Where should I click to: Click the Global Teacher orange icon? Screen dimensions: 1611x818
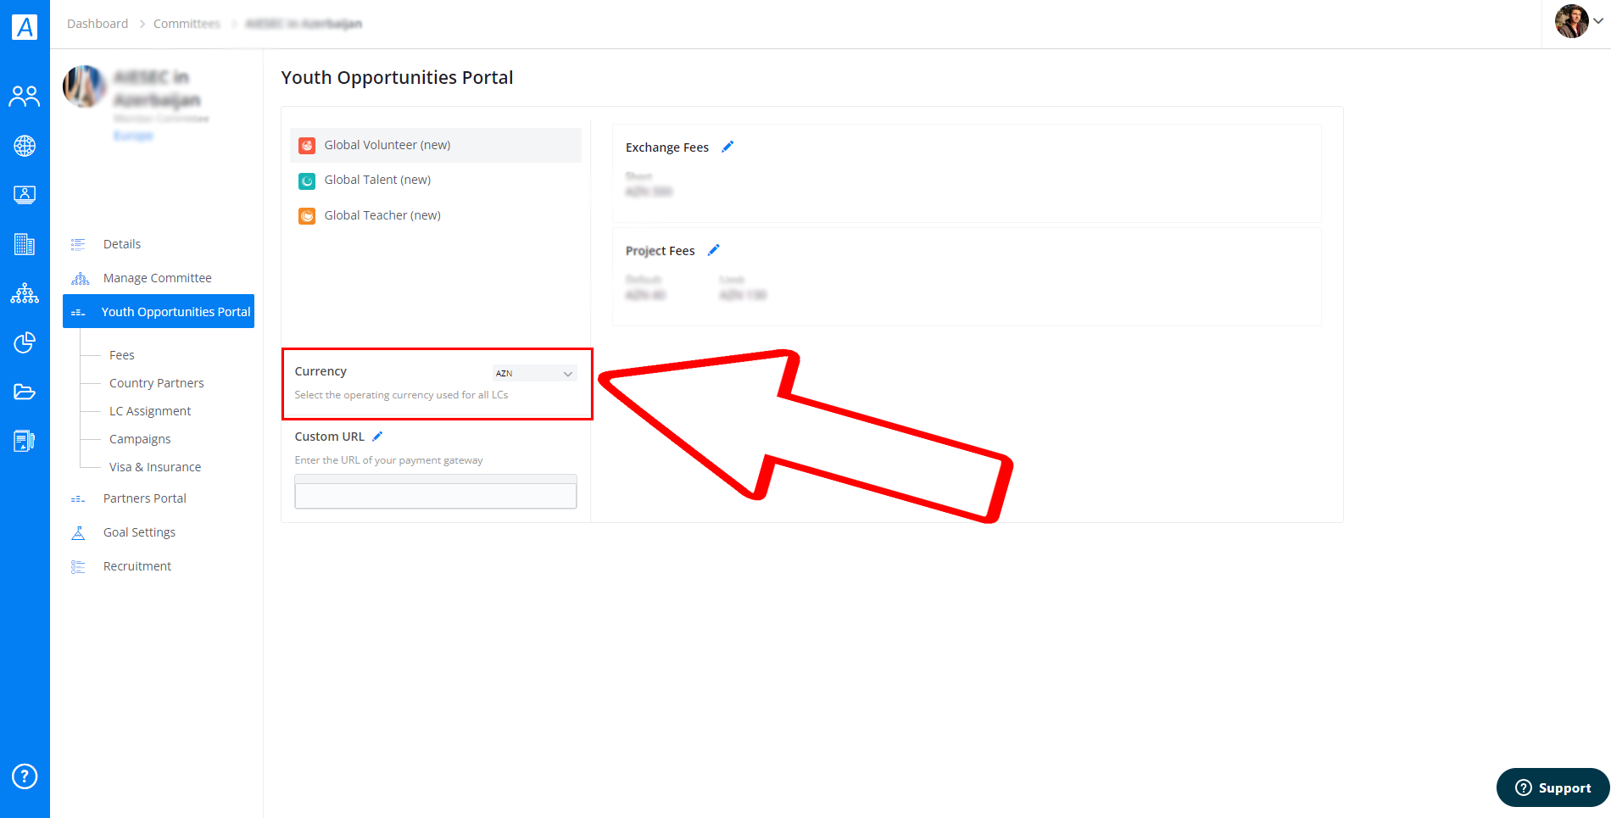point(307,216)
